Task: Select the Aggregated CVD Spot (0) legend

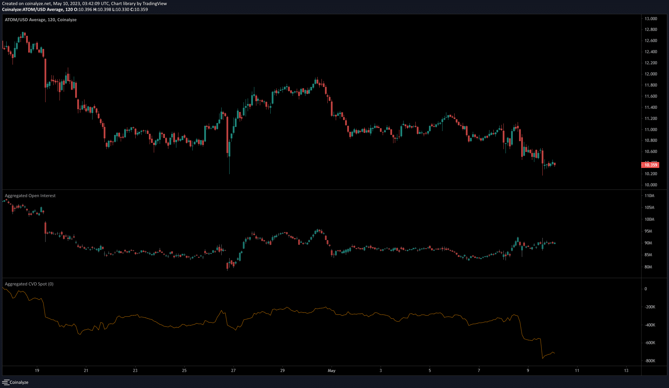Action: (29, 284)
